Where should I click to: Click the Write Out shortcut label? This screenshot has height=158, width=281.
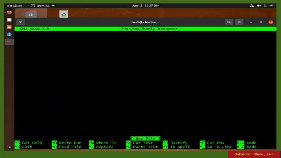[x=70, y=143]
